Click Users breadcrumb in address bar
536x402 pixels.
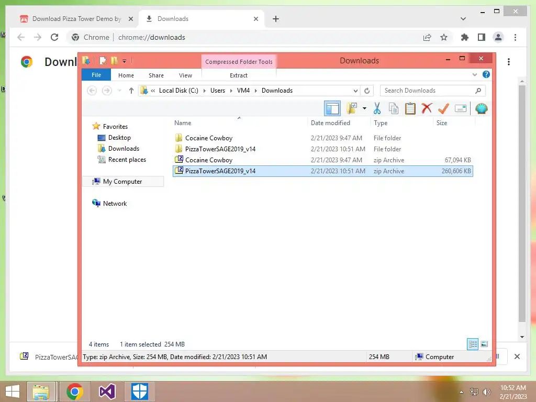(218, 91)
